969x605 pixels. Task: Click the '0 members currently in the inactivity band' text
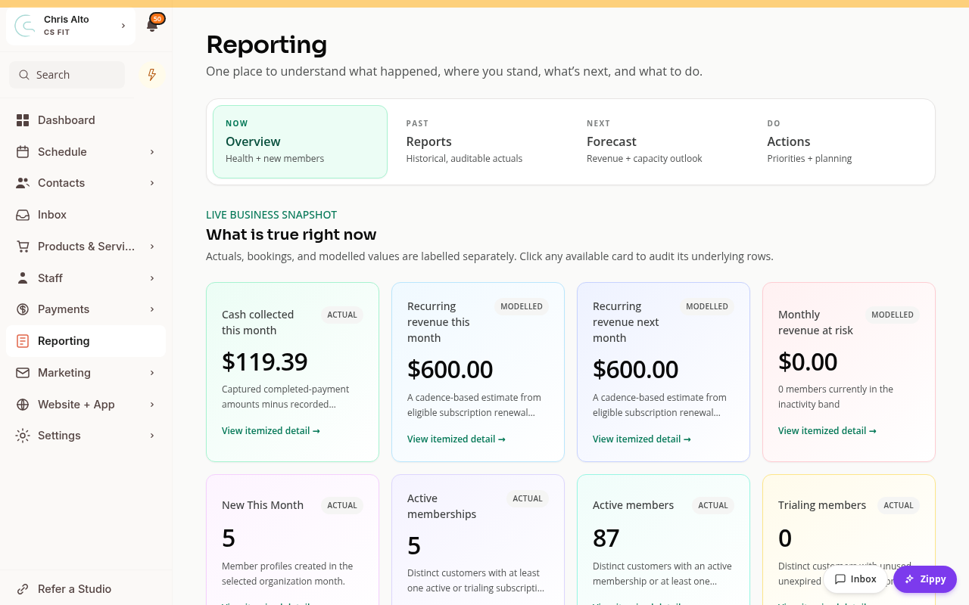(836, 397)
